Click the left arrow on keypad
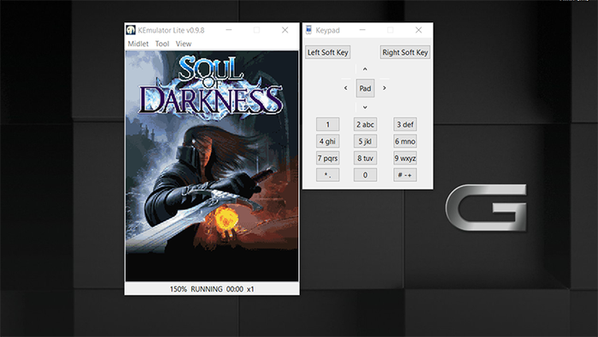This screenshot has width=598, height=337. click(x=346, y=88)
